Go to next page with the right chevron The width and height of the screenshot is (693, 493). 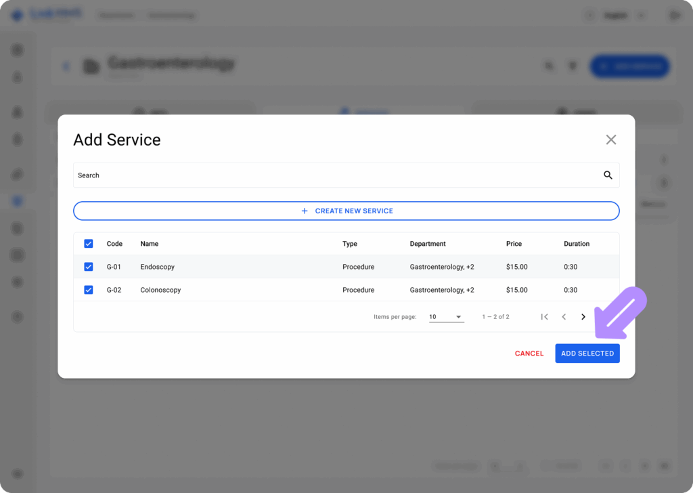click(583, 316)
